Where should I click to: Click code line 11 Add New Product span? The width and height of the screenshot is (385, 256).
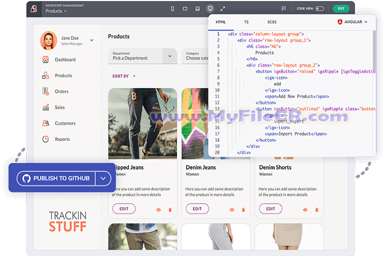tap(297, 97)
